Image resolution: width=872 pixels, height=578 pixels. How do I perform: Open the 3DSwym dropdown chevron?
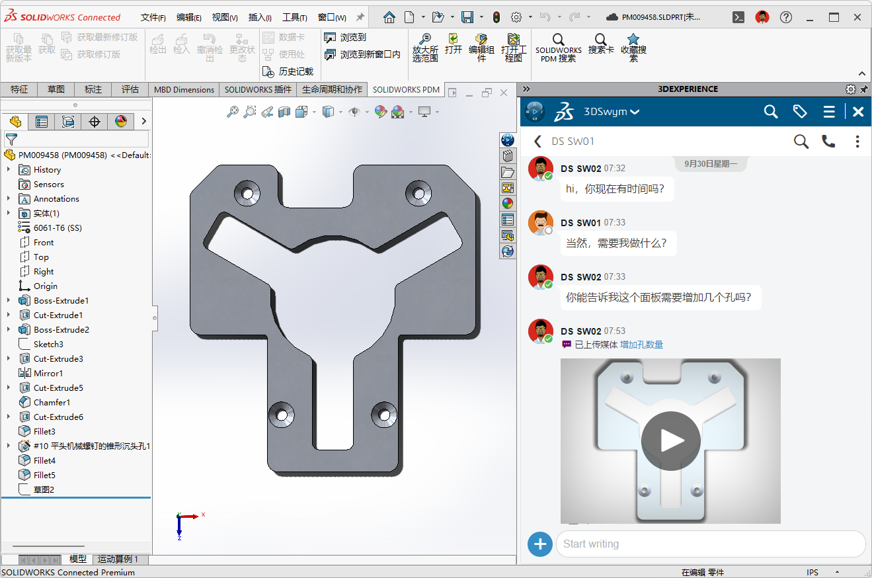coord(635,112)
